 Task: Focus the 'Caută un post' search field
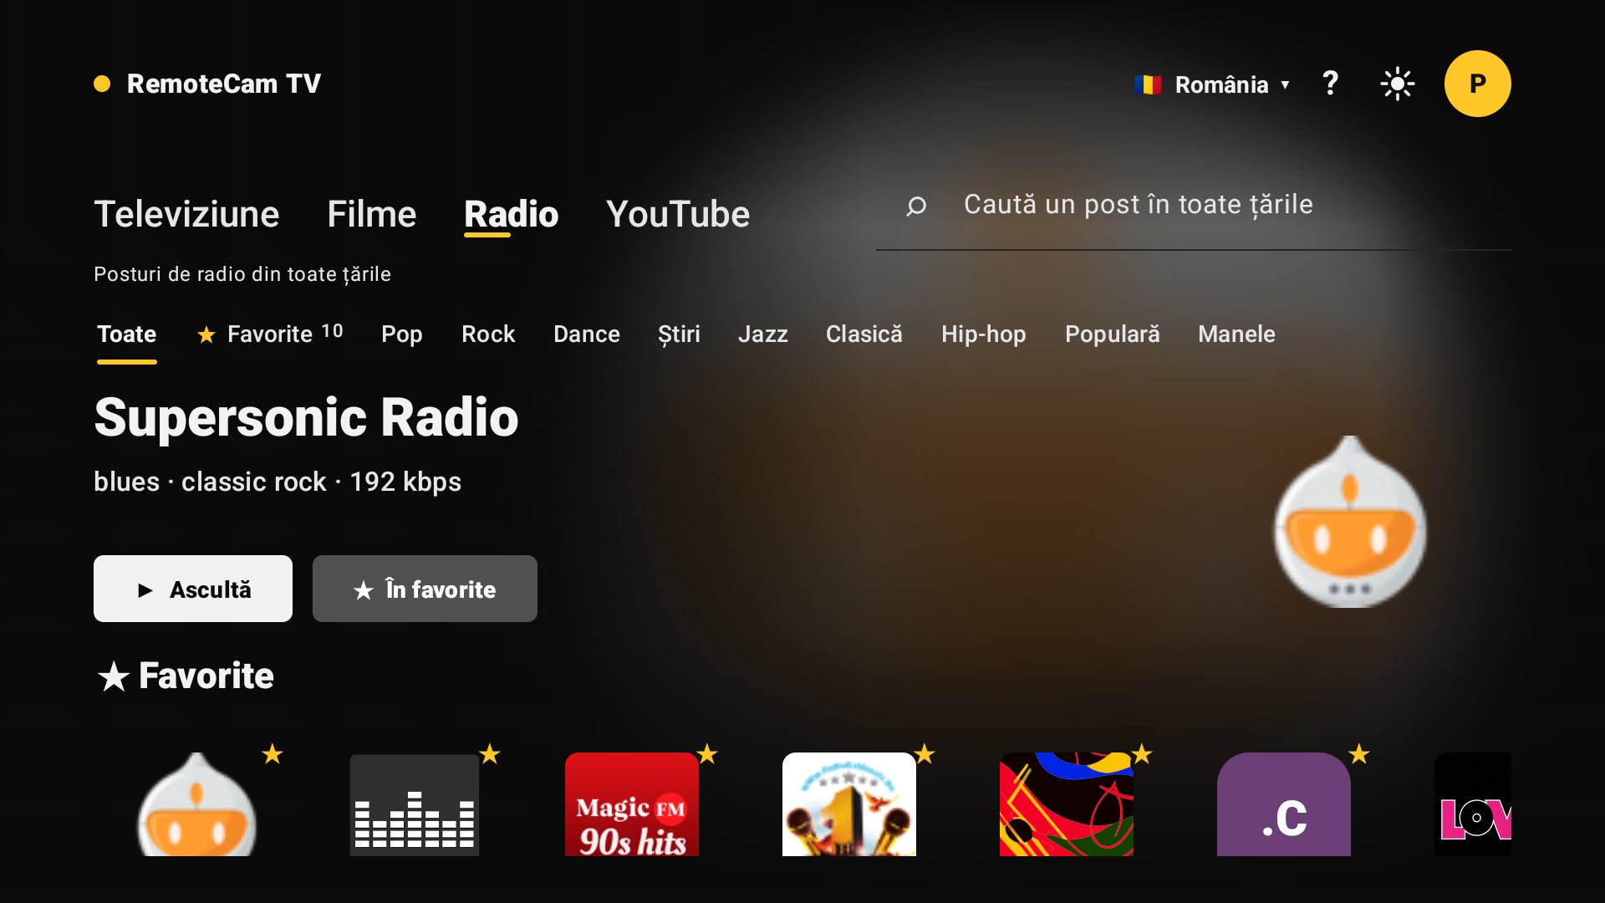(x=1194, y=207)
